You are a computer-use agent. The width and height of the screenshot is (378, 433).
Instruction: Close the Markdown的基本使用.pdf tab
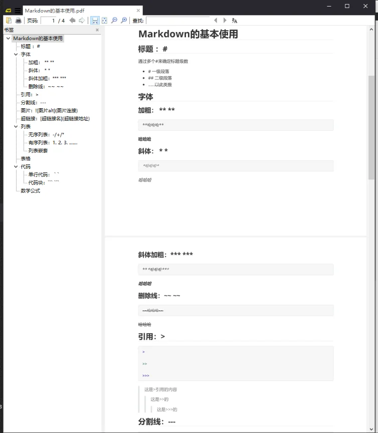pyautogui.click(x=138, y=11)
